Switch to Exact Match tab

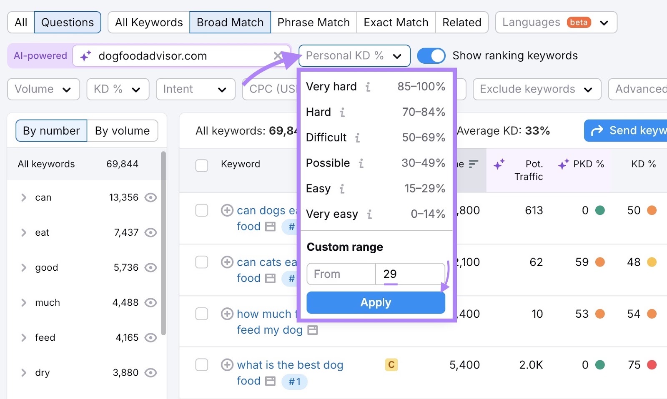pos(396,22)
